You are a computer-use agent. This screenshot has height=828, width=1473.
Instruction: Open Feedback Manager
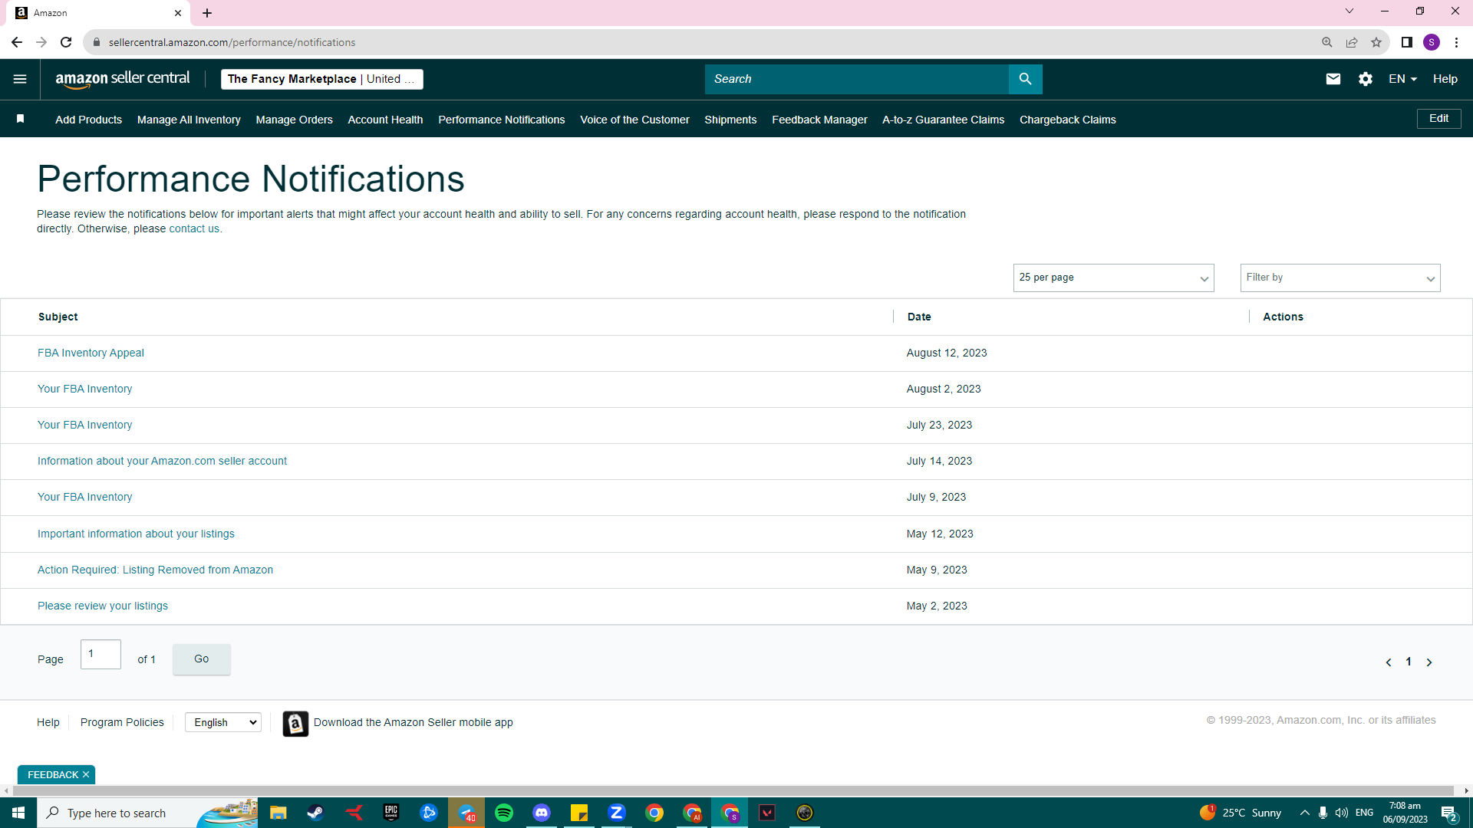click(x=819, y=120)
